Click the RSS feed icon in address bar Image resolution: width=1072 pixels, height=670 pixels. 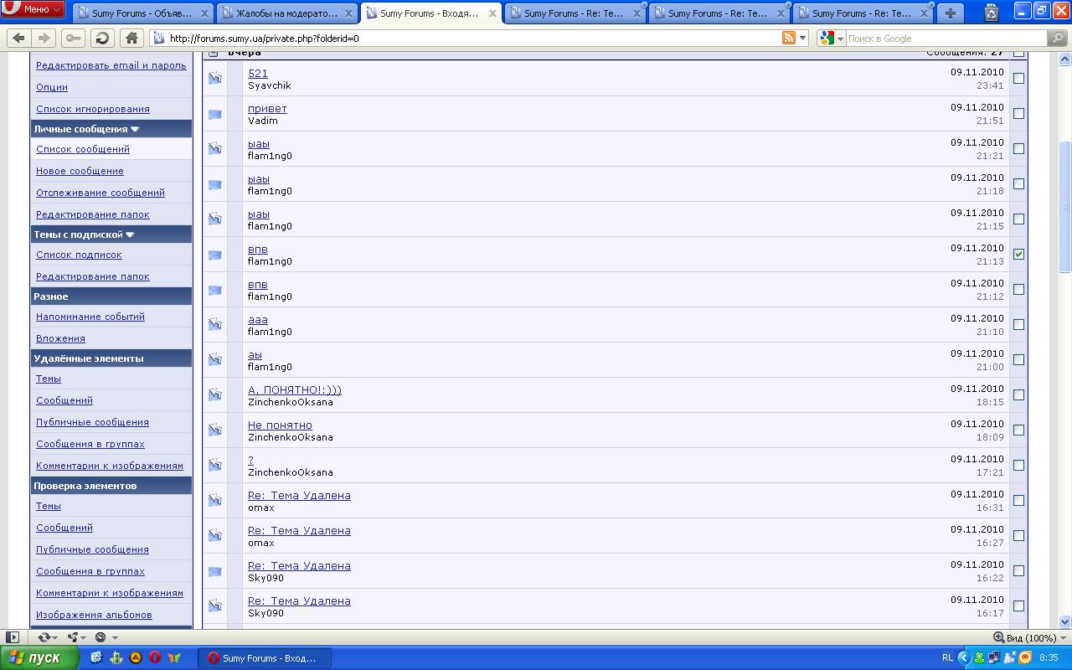[x=788, y=39]
